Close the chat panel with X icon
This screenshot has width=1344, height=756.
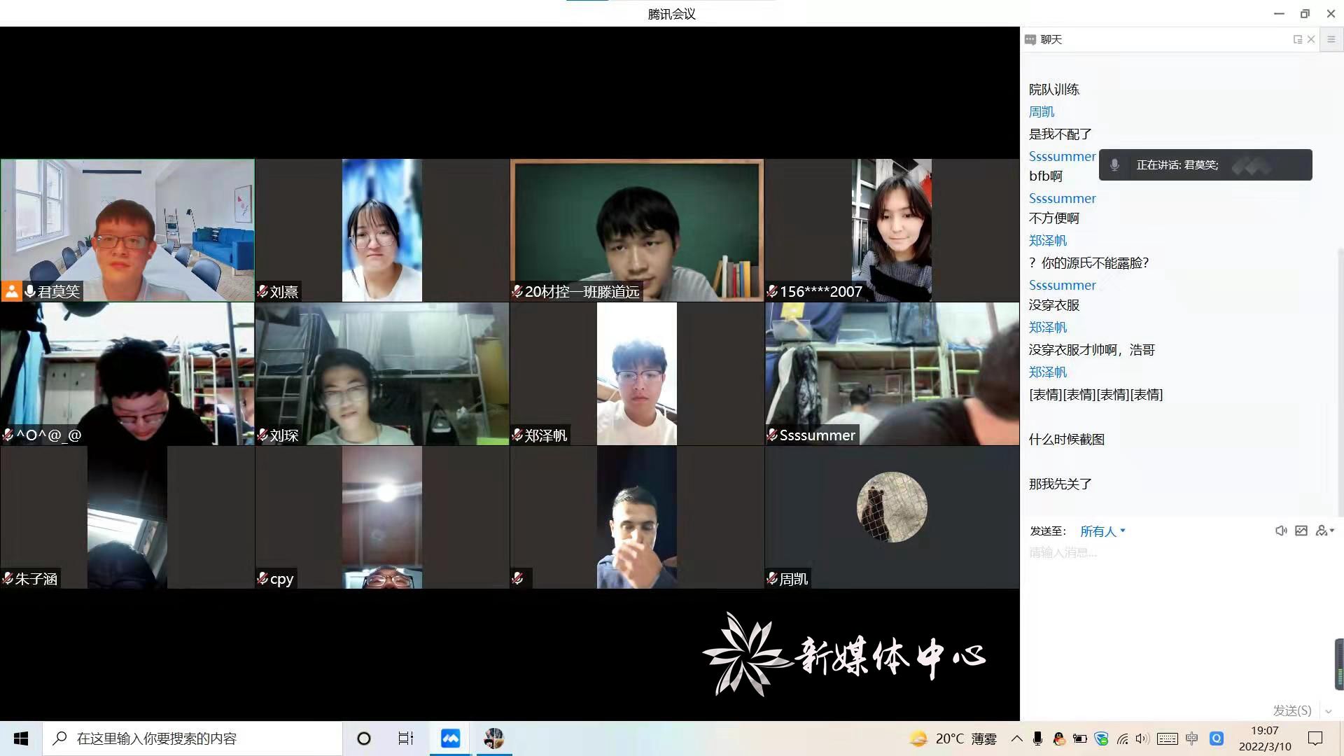point(1311,39)
